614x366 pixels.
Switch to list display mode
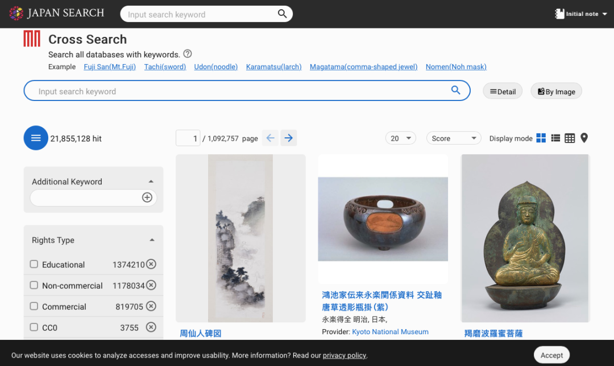[555, 138]
